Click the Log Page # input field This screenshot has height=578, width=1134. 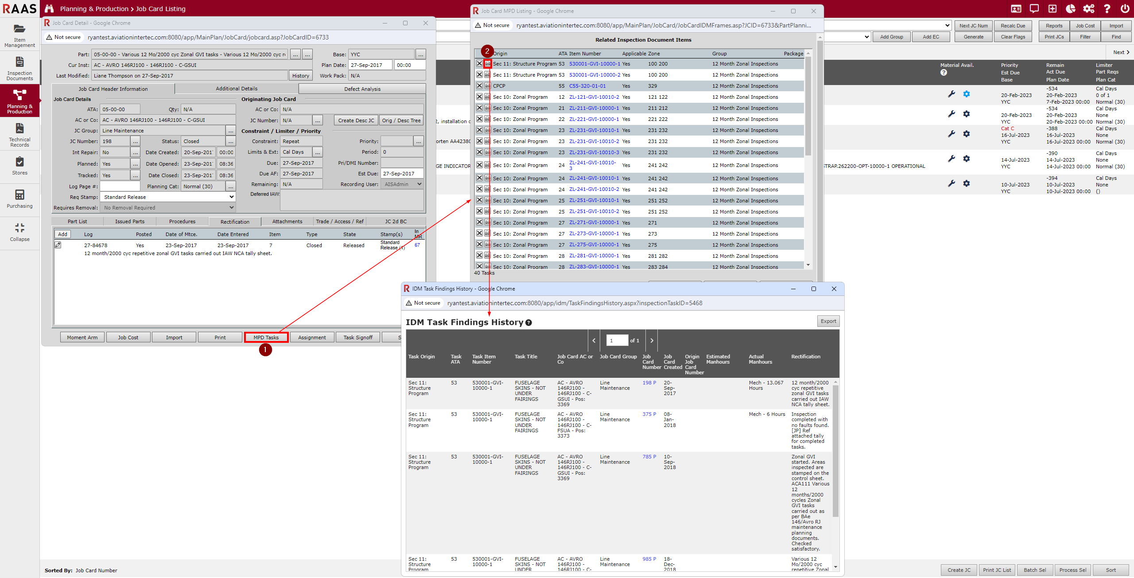click(120, 186)
